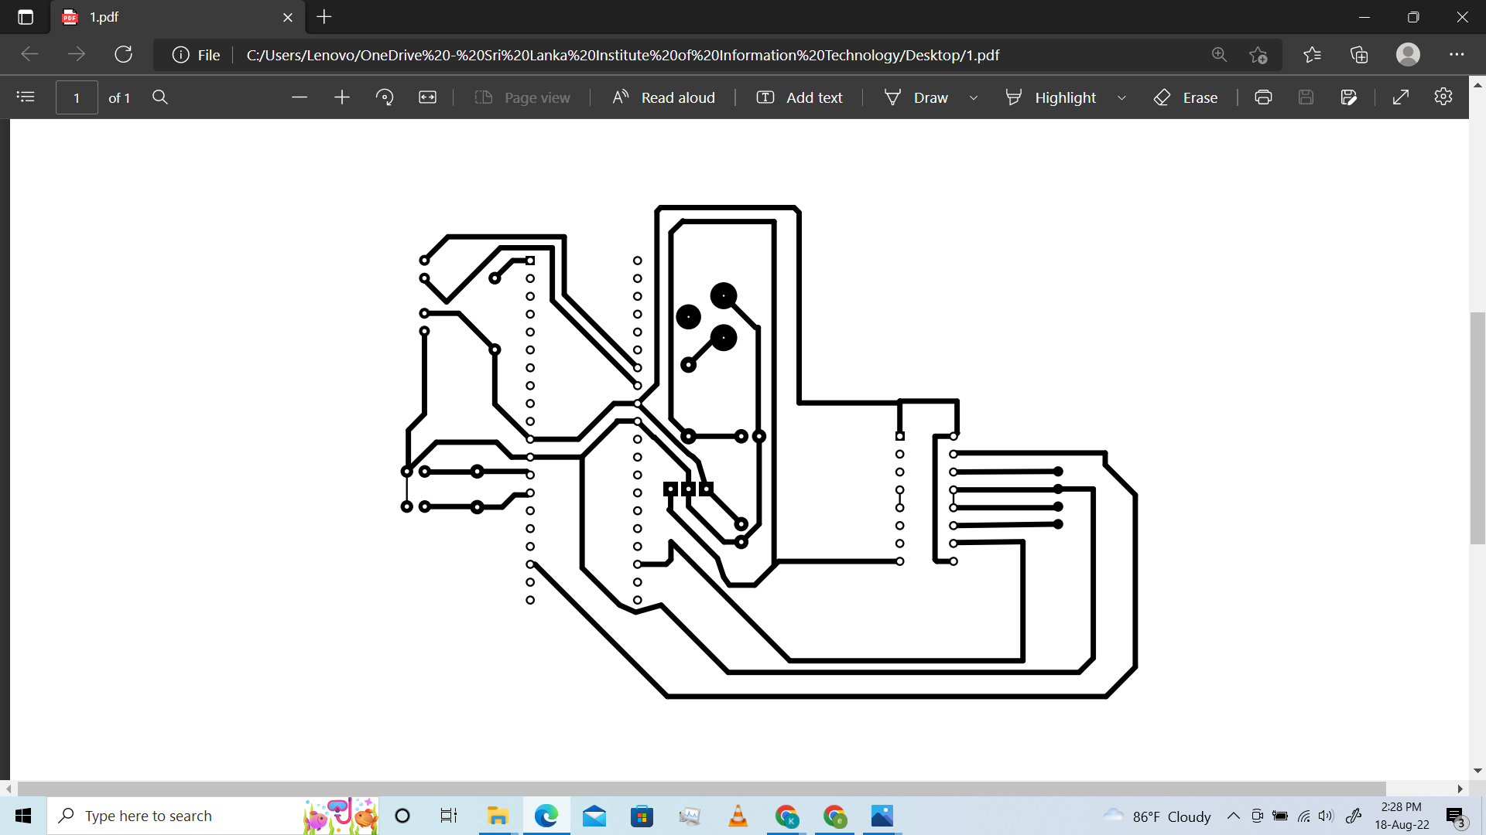Toggle the Highlight tool
1486x835 pixels.
tap(1053, 97)
